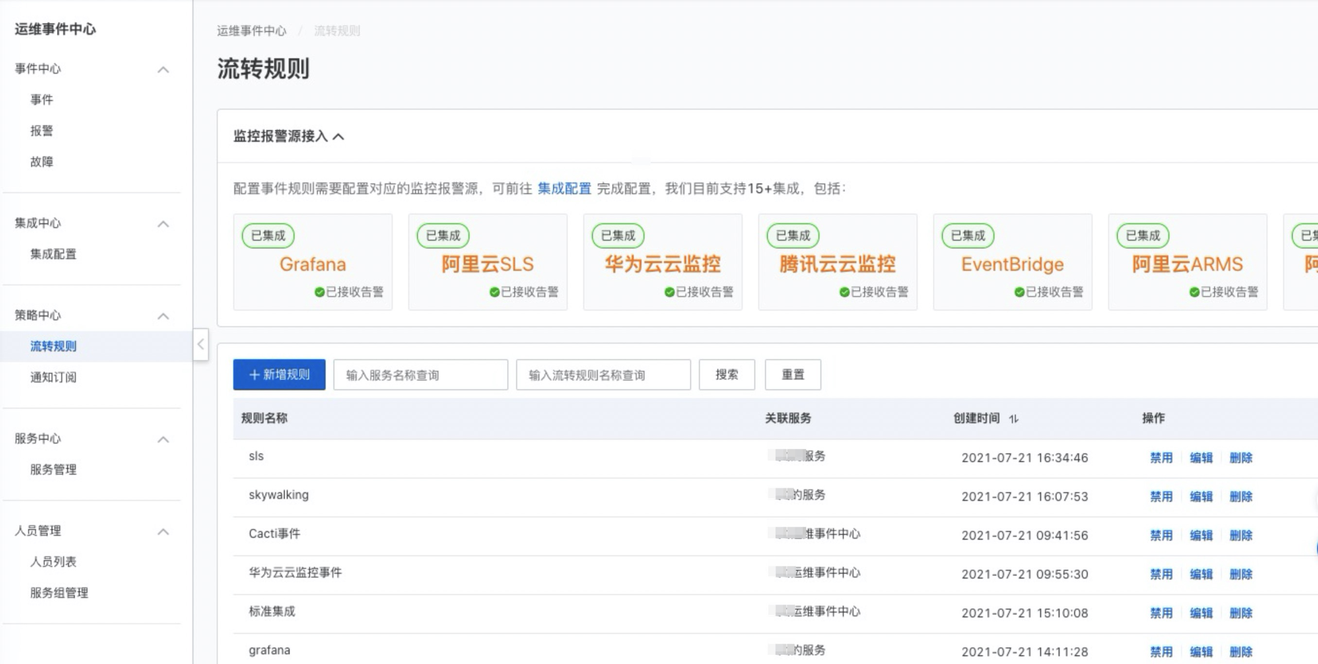Select the 阿里云SLS integration card
Image resolution: width=1318 pixels, height=664 pixels.
coord(487,261)
